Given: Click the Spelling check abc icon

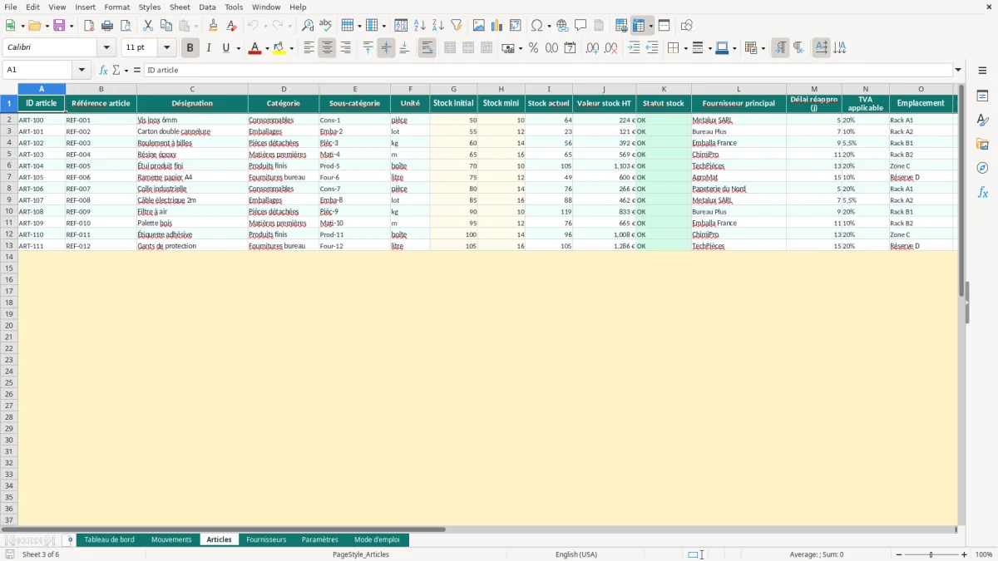Looking at the screenshot, I should pos(326,26).
